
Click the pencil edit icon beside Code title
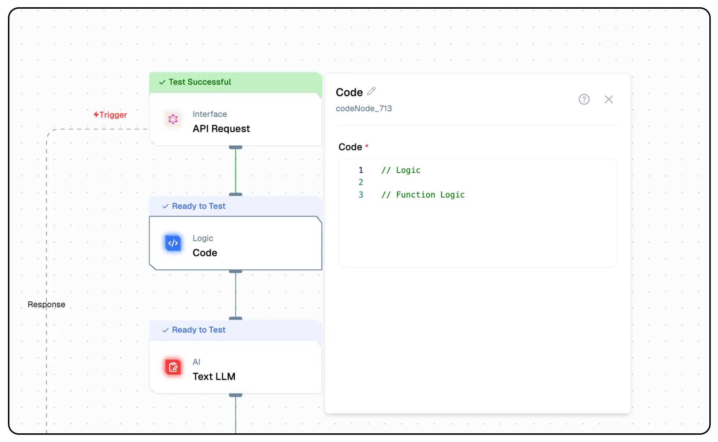click(371, 92)
